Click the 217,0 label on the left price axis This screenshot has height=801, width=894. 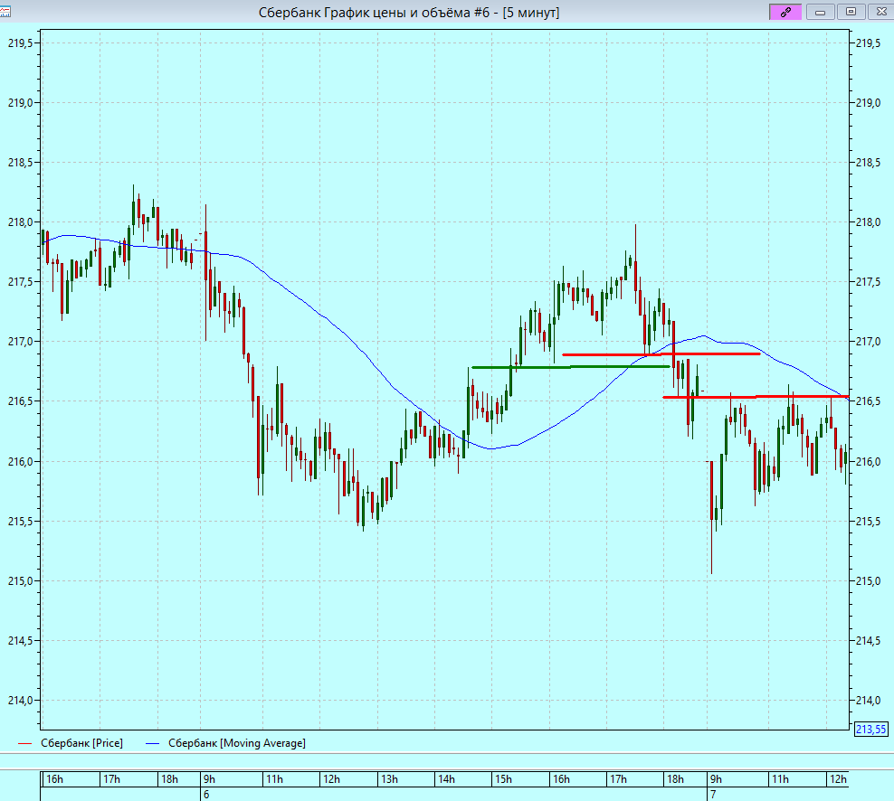click(19, 342)
